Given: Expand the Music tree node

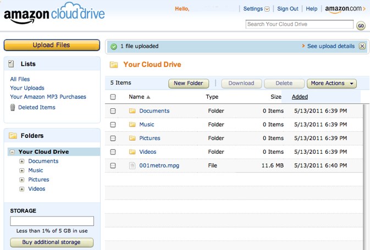Looking at the screenshot, I should pos(21,170).
